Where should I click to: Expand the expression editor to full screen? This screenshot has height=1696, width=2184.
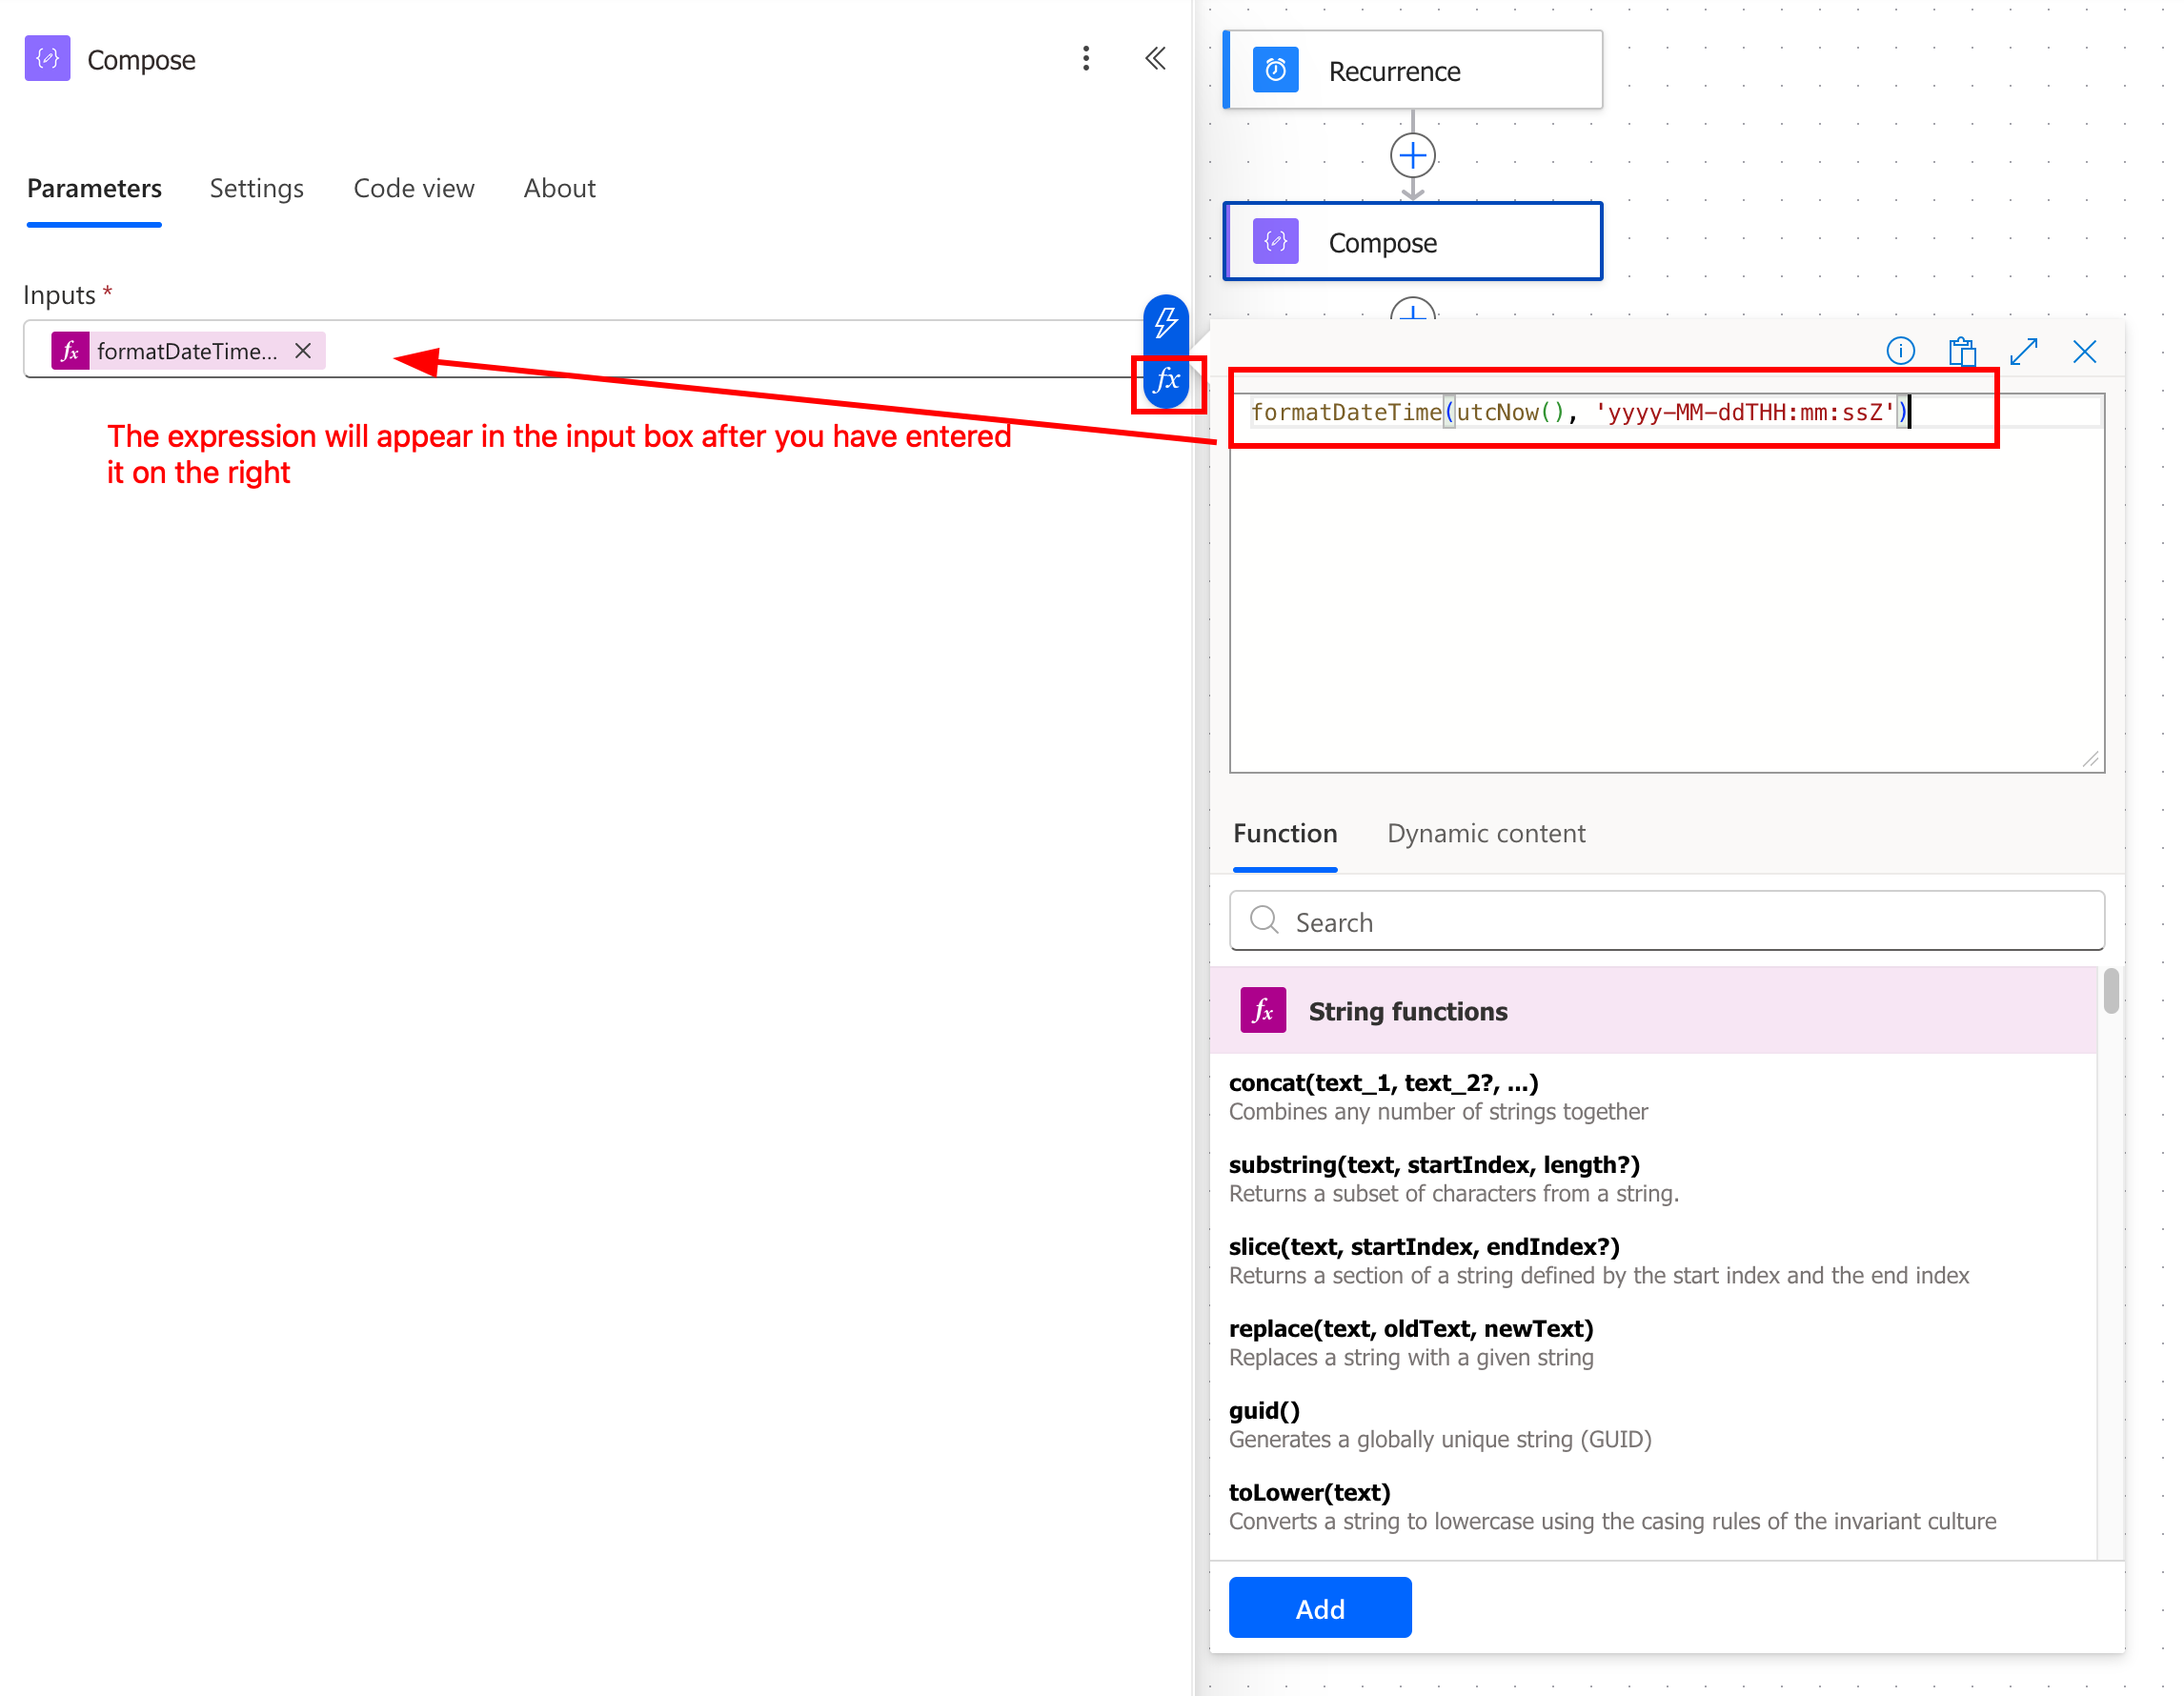[2023, 351]
